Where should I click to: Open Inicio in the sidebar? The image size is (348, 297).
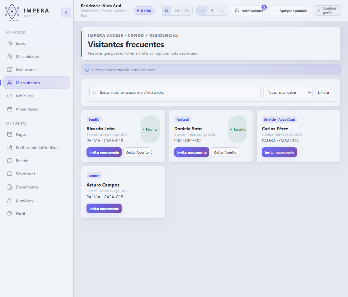[x=37, y=43]
